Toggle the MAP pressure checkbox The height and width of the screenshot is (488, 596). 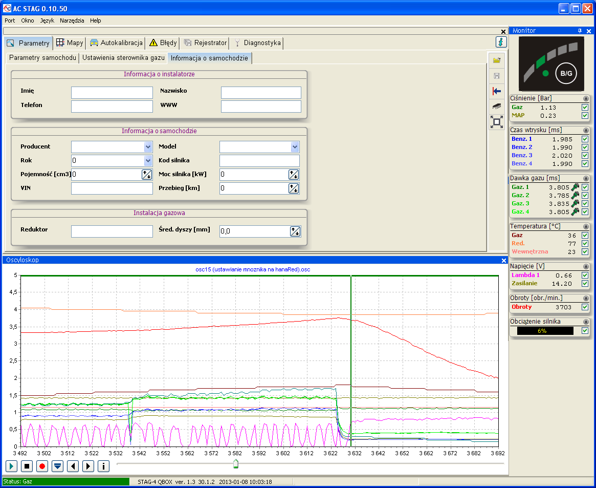tap(585, 116)
